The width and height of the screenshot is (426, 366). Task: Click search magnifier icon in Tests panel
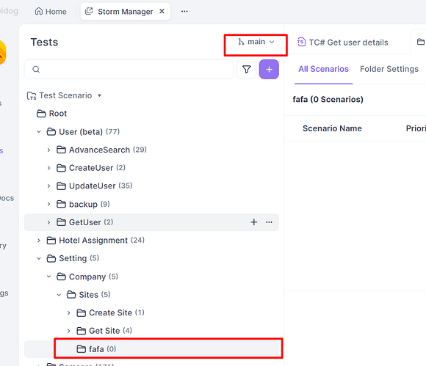pyautogui.click(x=36, y=70)
